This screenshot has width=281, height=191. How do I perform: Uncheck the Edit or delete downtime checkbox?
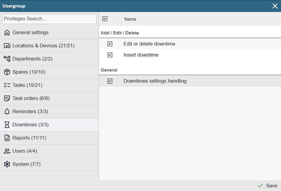point(110,44)
